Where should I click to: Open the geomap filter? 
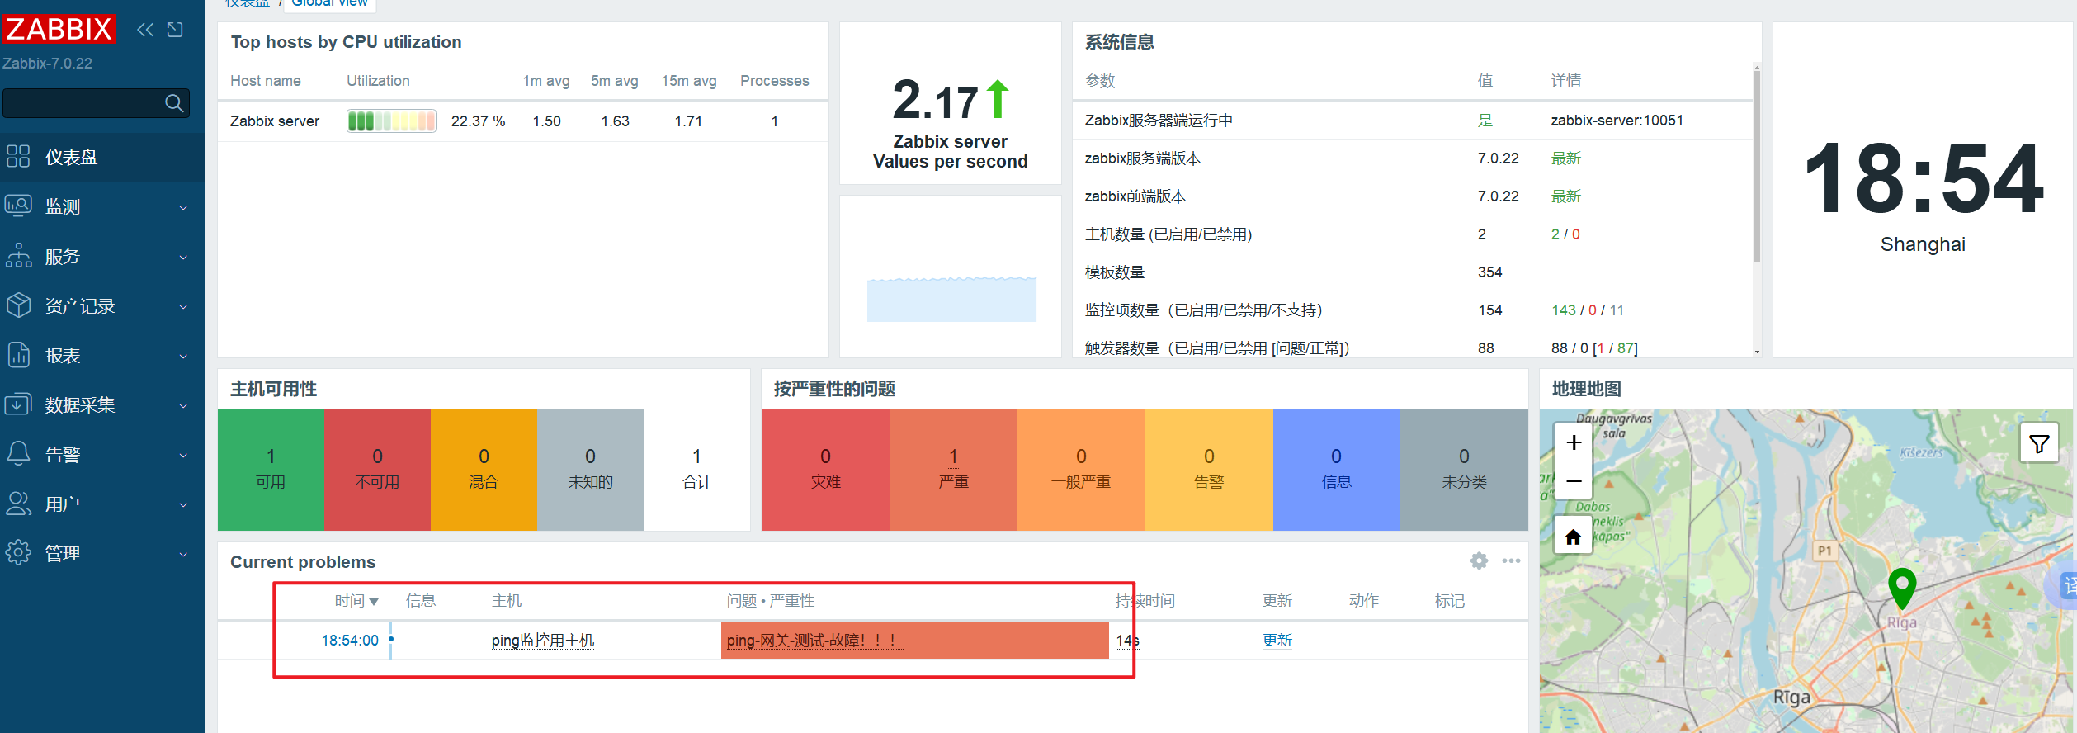pos(2039,445)
